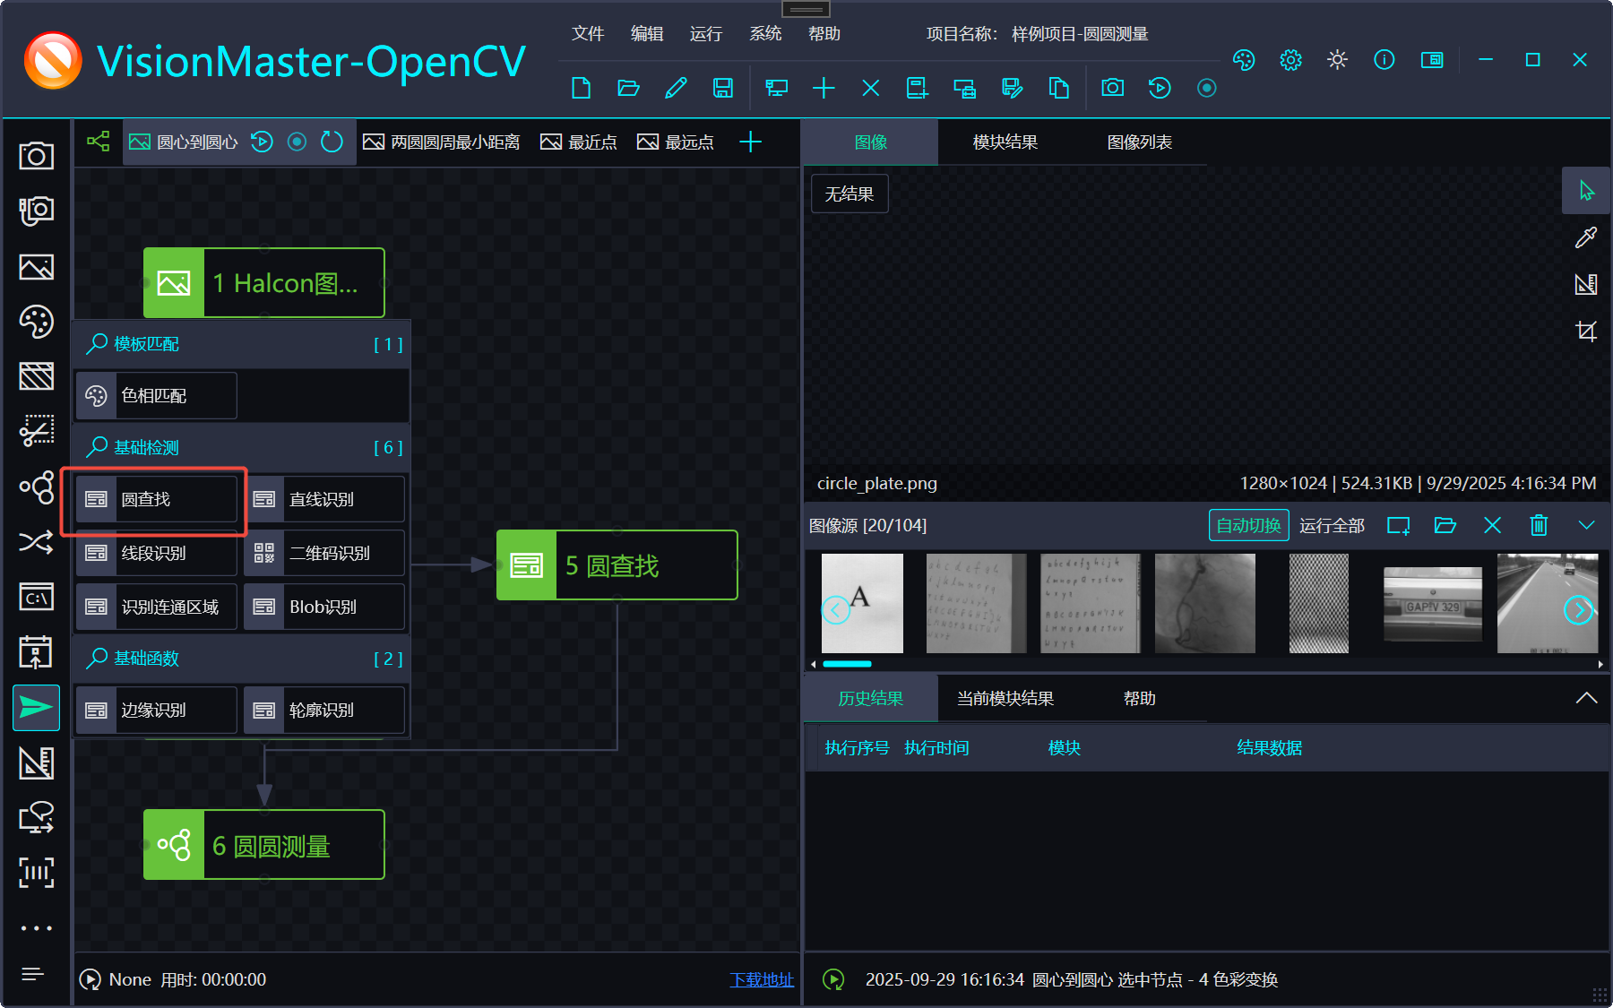Click the X delete icon in main toolbar
Image resolution: width=1613 pixels, height=1008 pixels.
870,88
